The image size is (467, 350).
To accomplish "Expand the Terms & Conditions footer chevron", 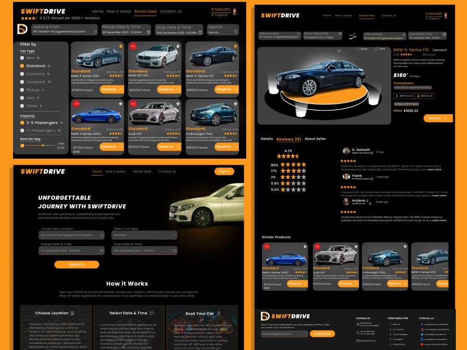I will click(390, 335).
